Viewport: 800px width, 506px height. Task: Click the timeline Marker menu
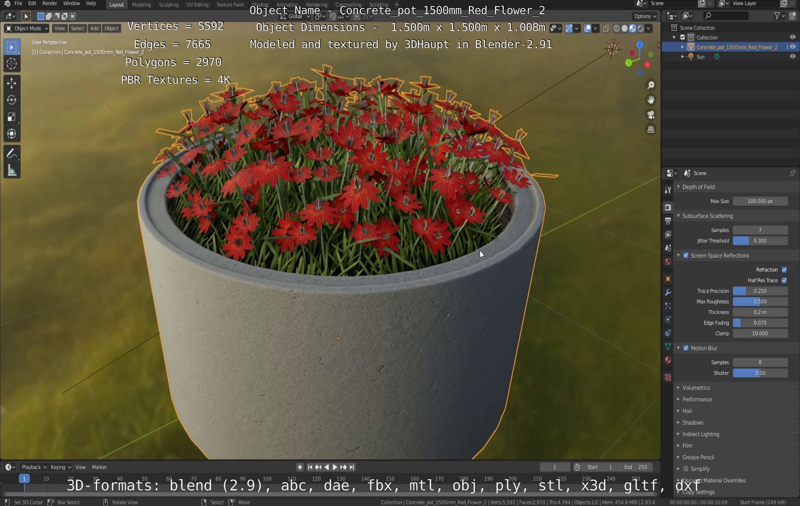click(x=99, y=467)
